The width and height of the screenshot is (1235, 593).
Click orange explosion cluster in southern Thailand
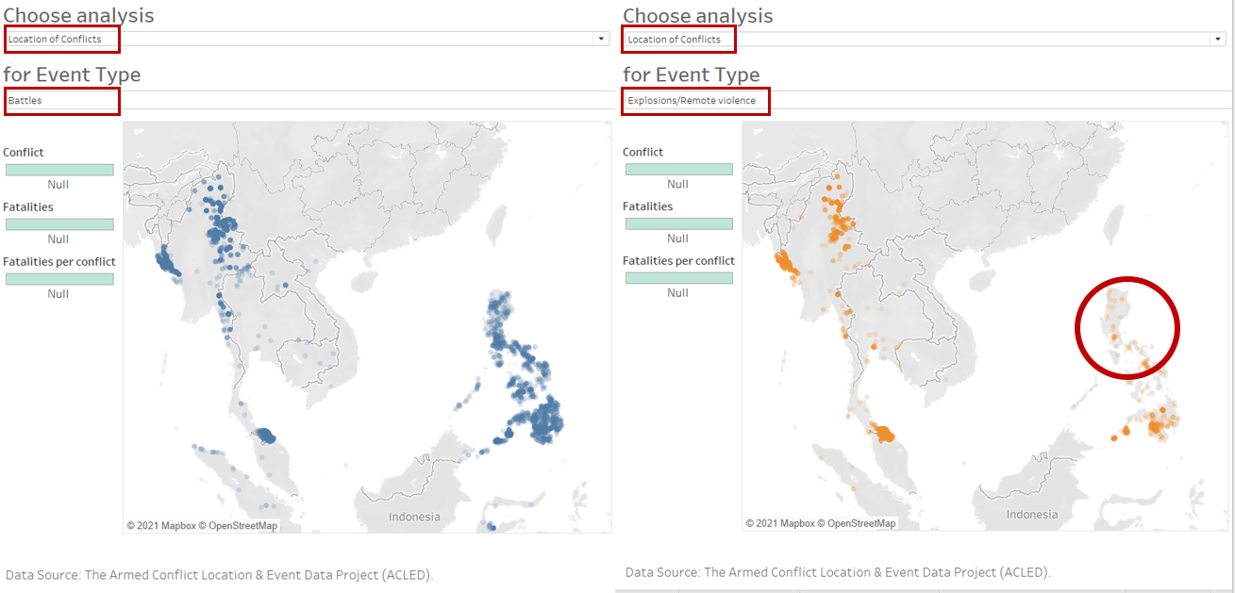885,434
